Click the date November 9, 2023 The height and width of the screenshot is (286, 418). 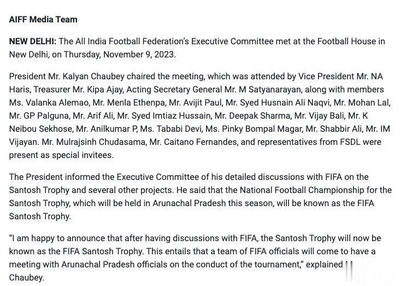139,55
